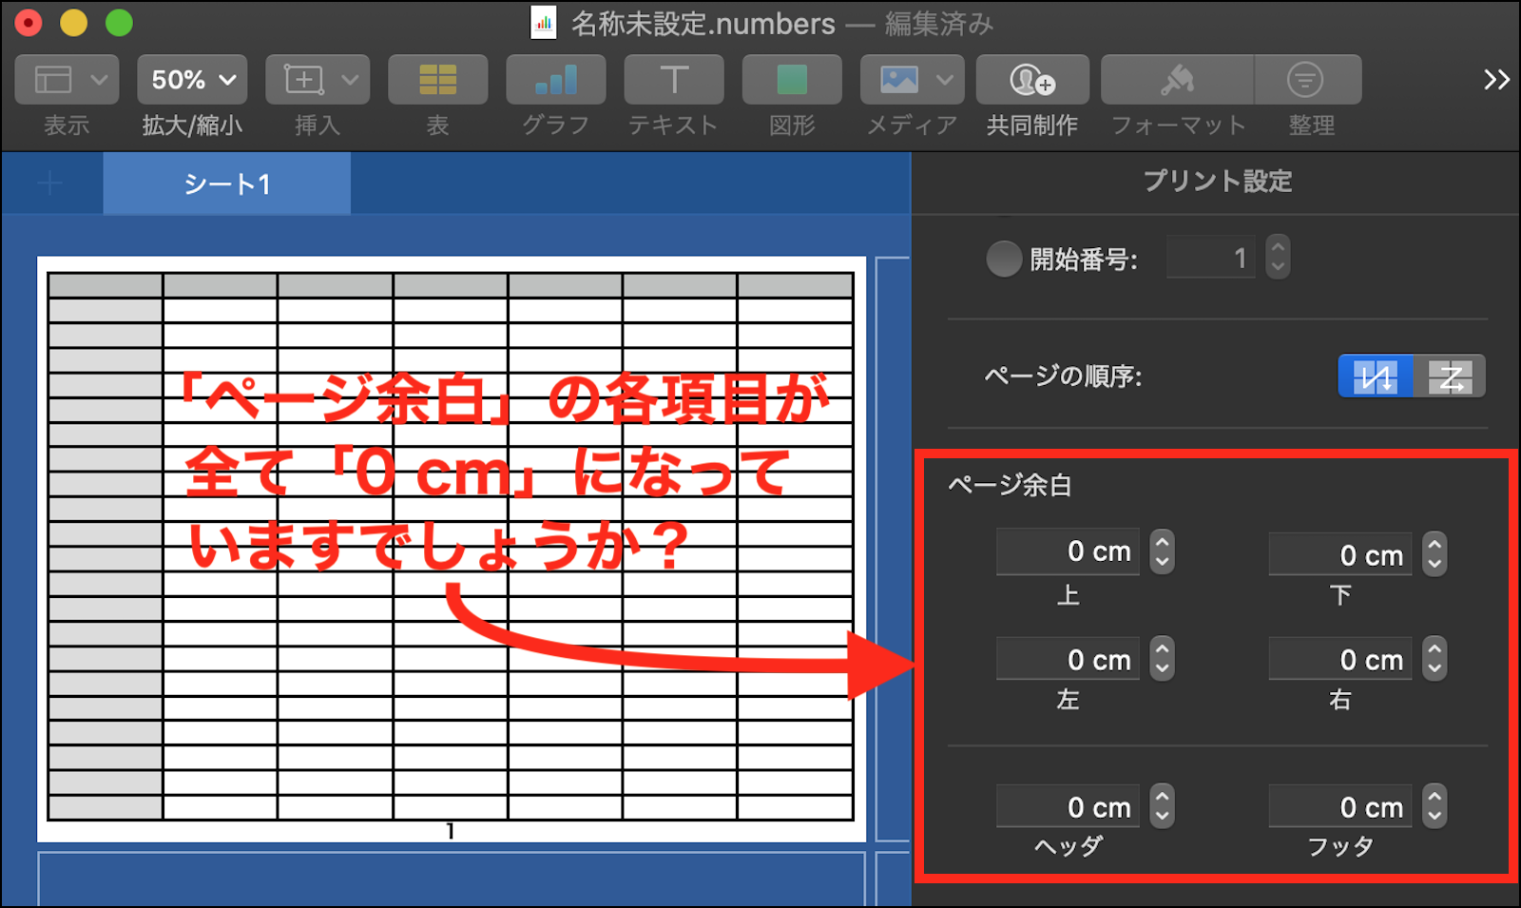Open the Collaborate (共同制作) icon
1521x908 pixels.
point(1031,80)
